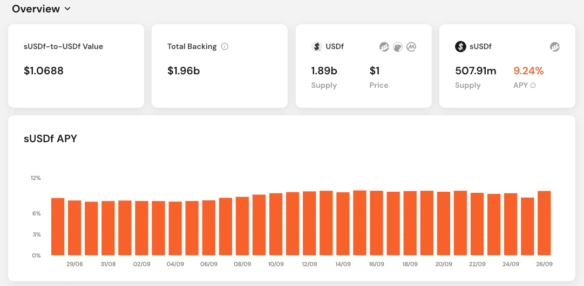The height and width of the screenshot is (286, 584).
Task: Click the sUSDf APY chart heading
Action: coord(50,138)
